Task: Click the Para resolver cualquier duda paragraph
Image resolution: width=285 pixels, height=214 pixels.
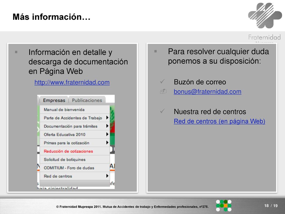Action: point(218,56)
